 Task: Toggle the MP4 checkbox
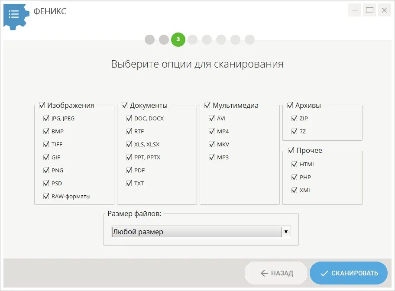pyautogui.click(x=212, y=132)
